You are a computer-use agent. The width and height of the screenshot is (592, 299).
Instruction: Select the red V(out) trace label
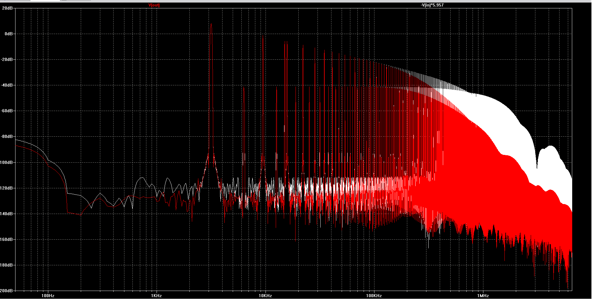(154, 5)
